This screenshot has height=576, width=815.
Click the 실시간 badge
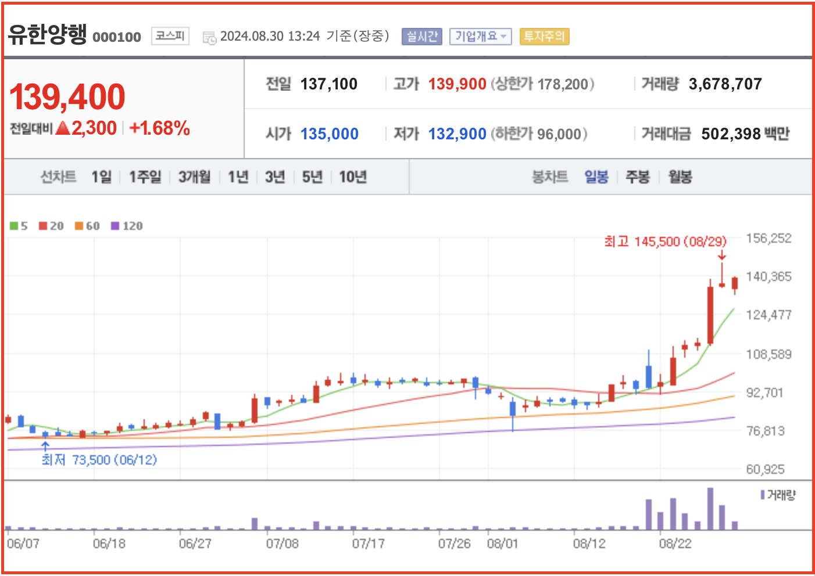click(x=422, y=37)
